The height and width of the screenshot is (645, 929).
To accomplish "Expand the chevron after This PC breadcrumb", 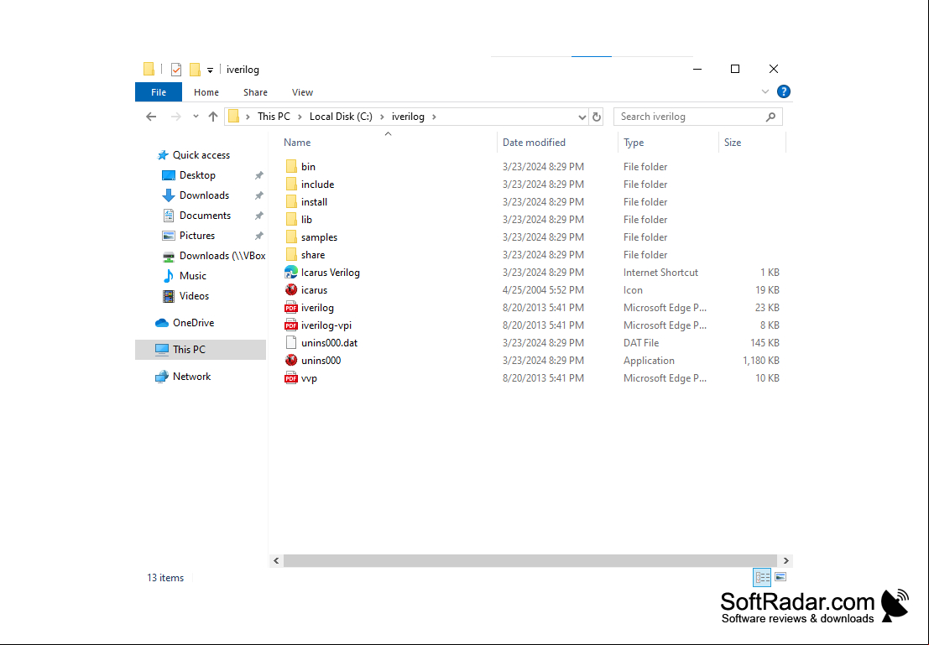I will [300, 117].
